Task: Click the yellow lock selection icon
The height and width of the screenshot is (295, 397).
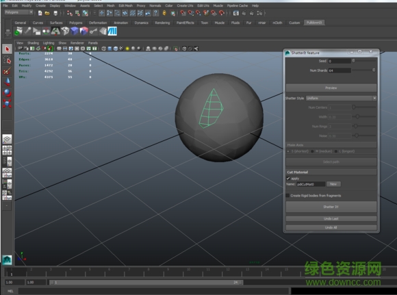Action: coord(164,13)
